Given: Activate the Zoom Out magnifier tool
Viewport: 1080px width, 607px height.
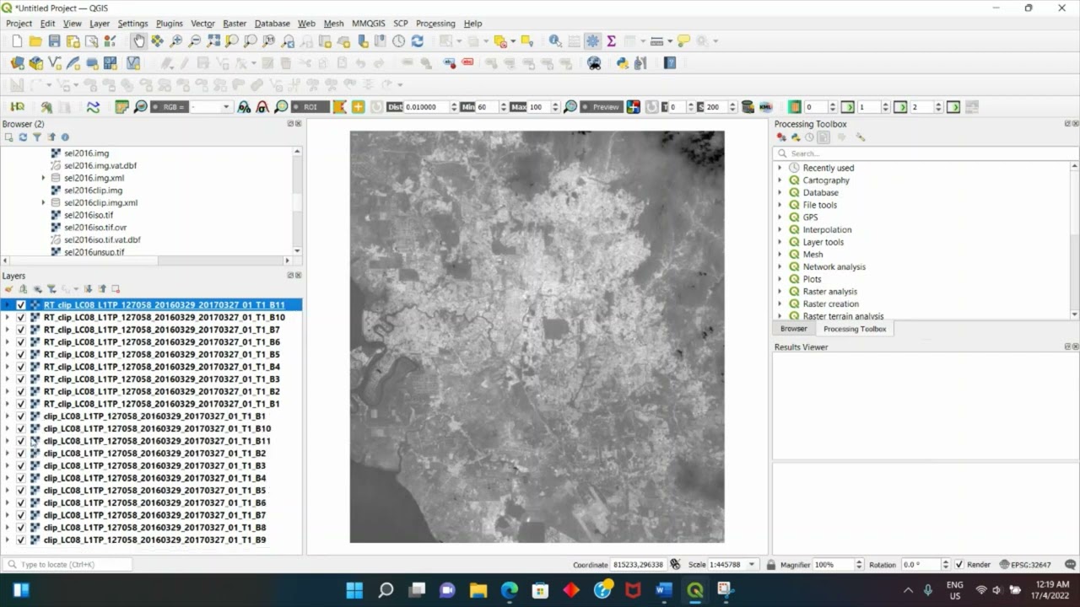Looking at the screenshot, I should click(x=194, y=40).
